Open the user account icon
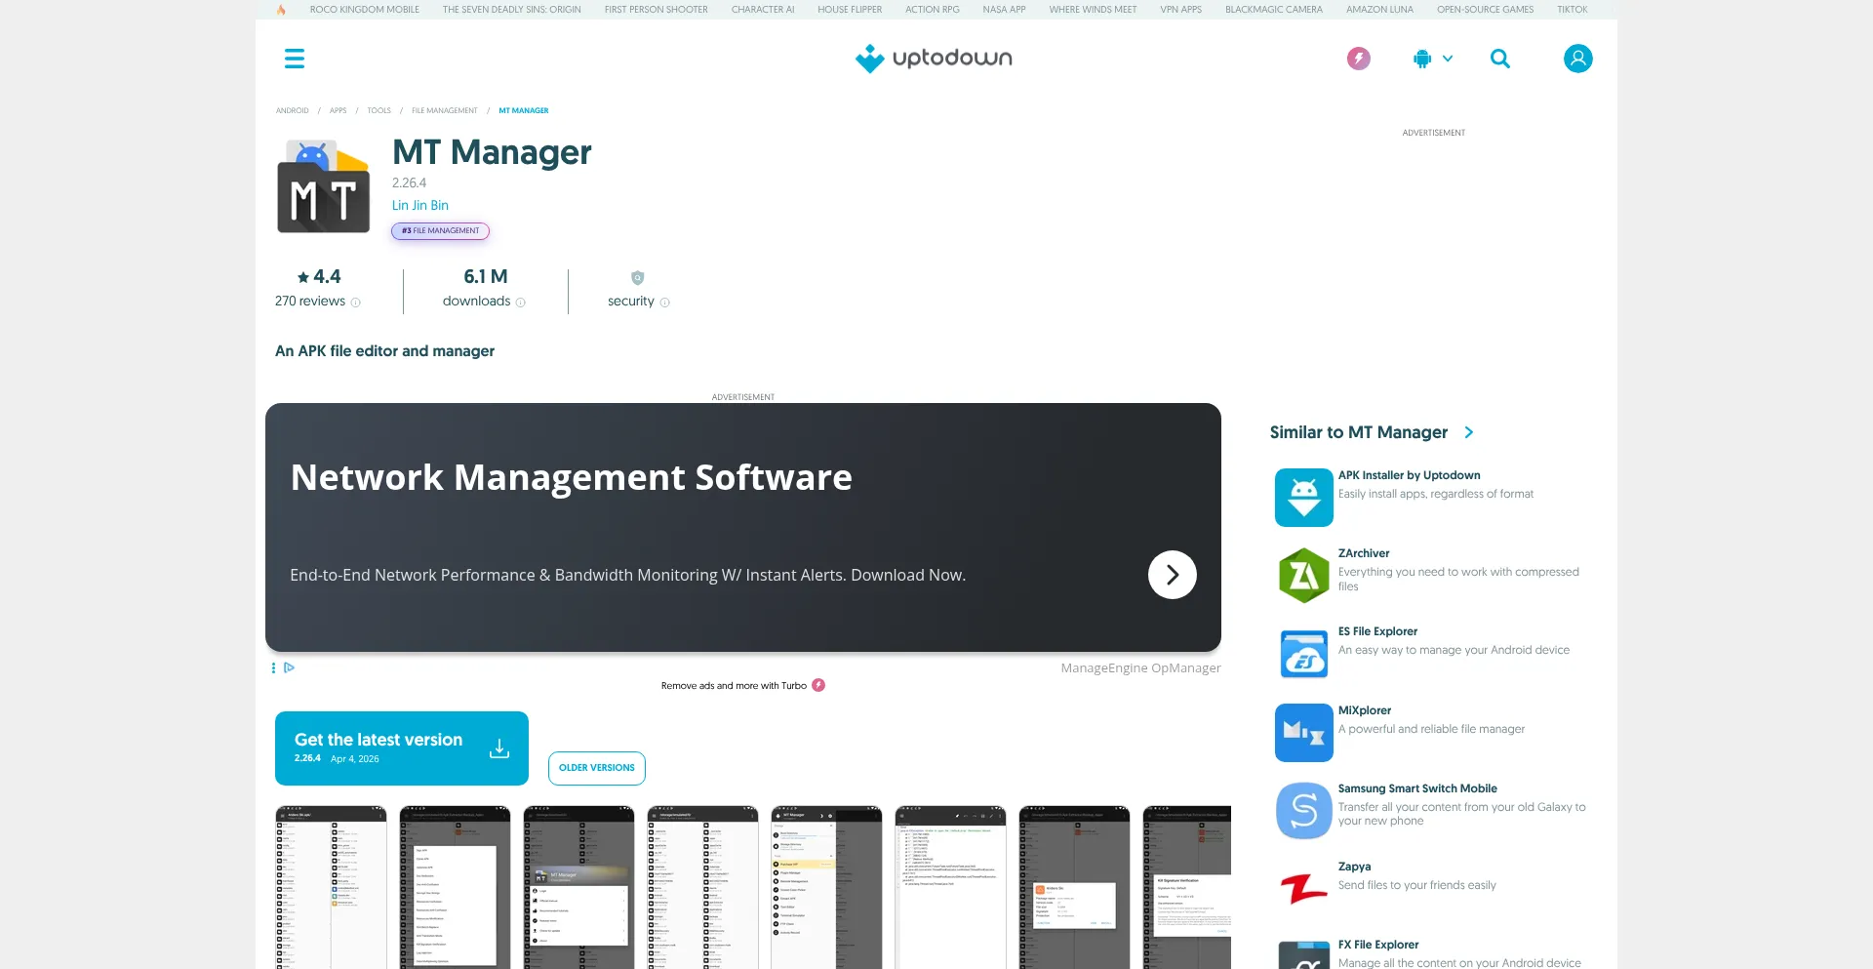 (1577, 59)
